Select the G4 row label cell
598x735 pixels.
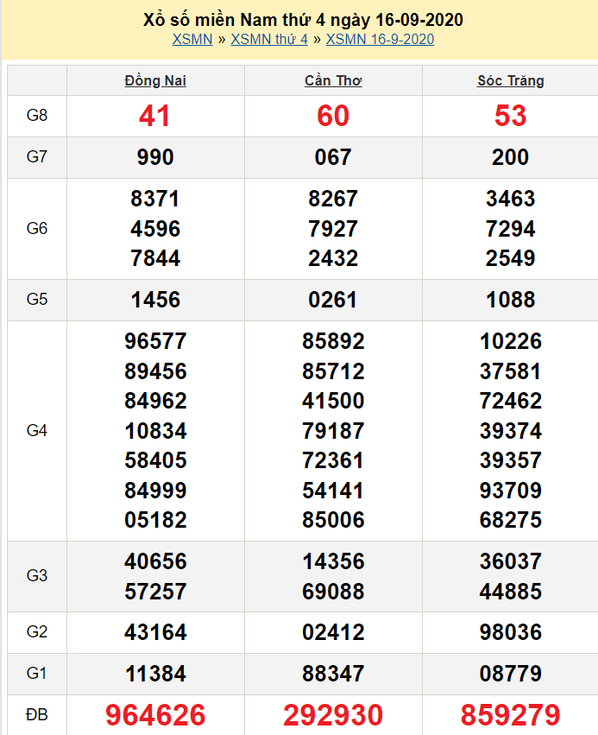[x=37, y=430]
